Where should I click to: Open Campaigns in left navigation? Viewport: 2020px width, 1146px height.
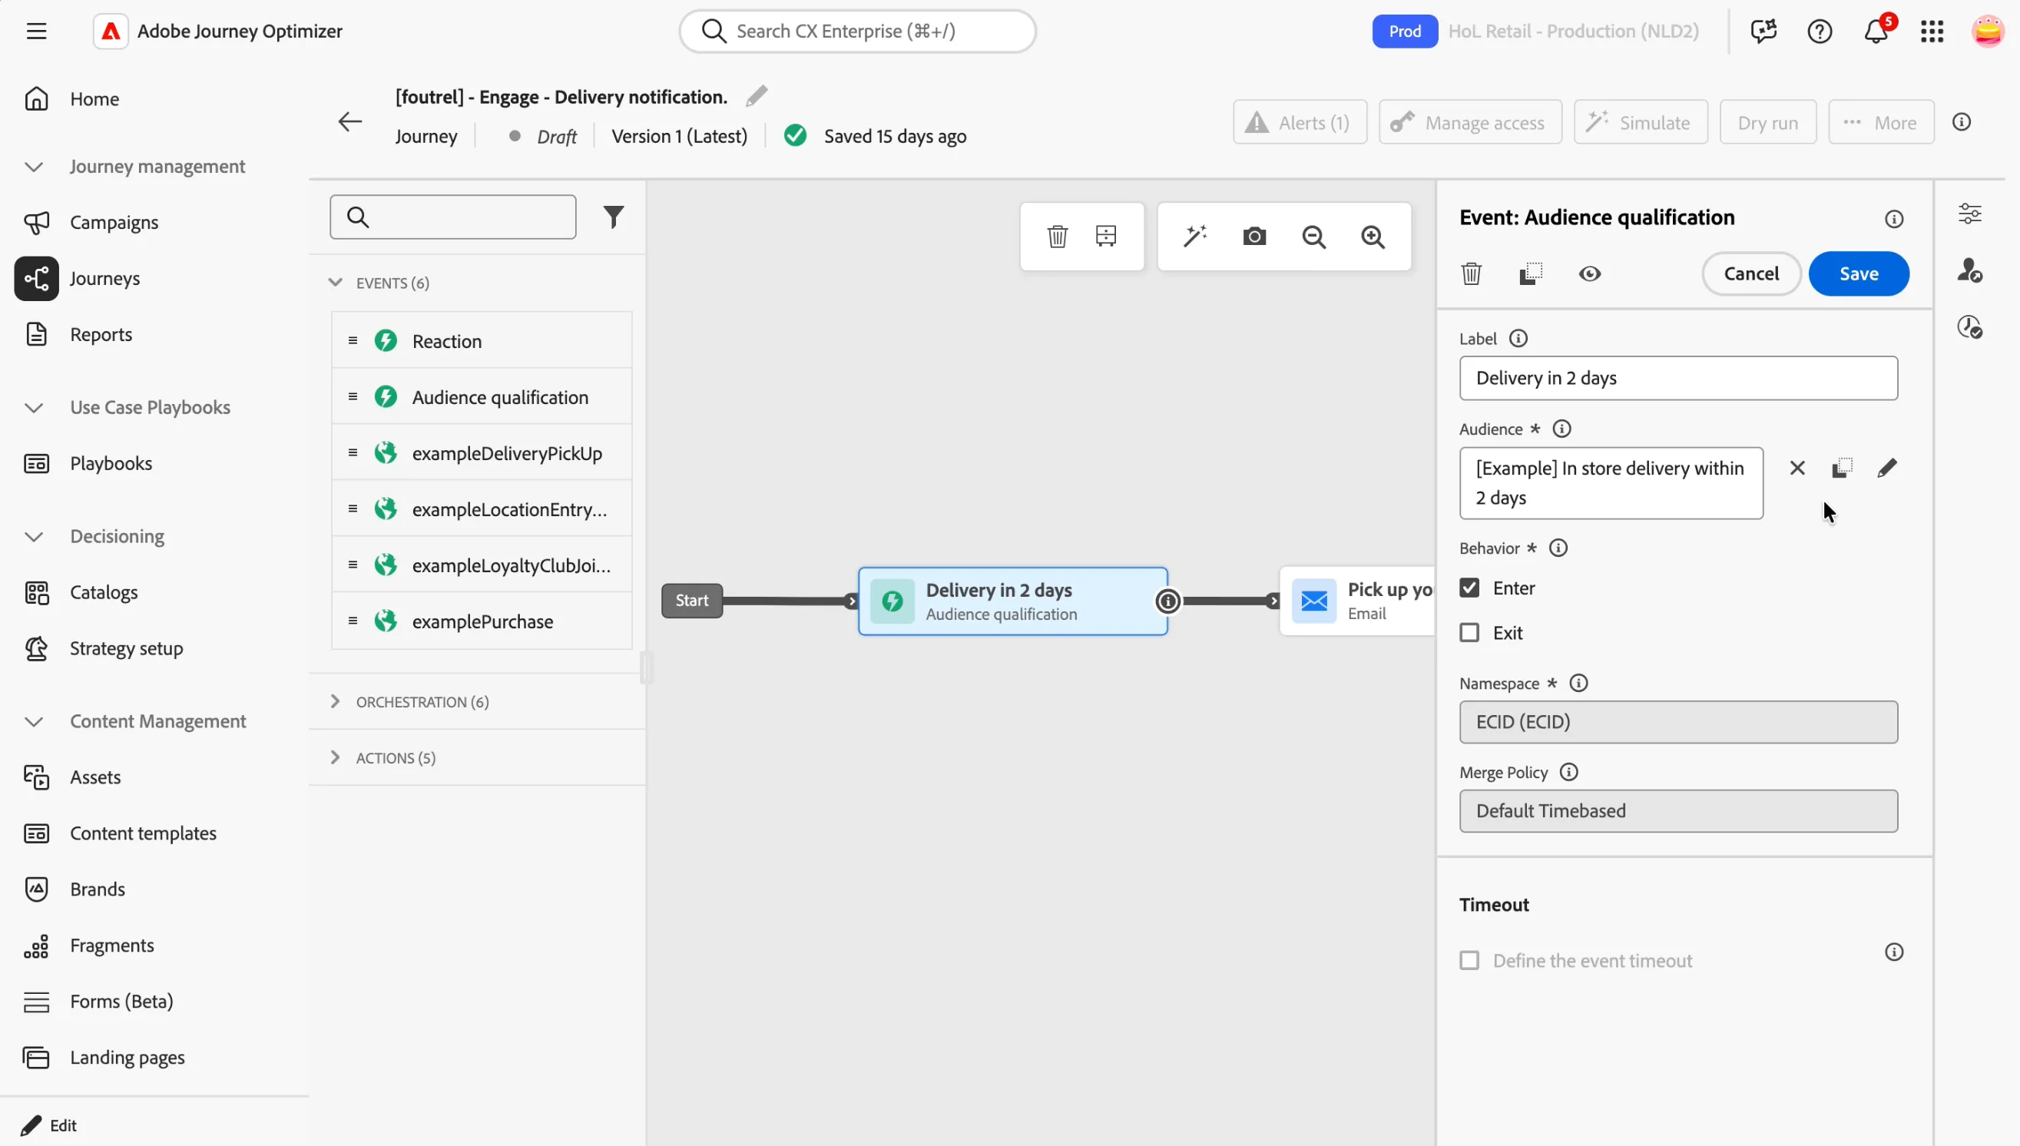114,223
